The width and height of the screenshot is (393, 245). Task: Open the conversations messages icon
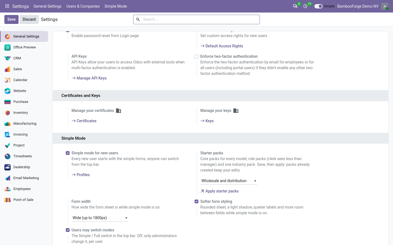(x=295, y=6)
